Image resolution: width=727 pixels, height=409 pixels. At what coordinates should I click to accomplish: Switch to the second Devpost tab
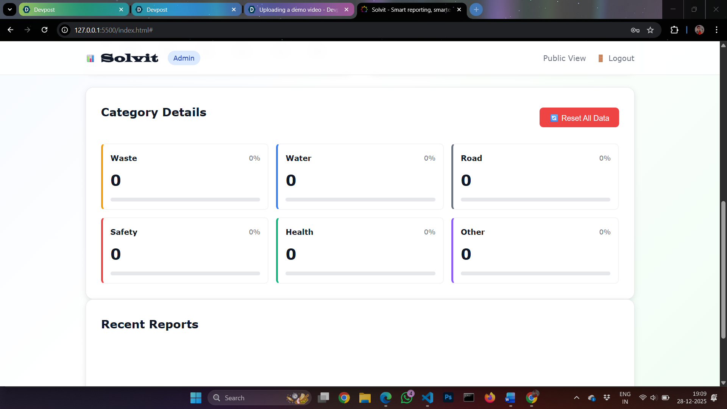(x=186, y=9)
